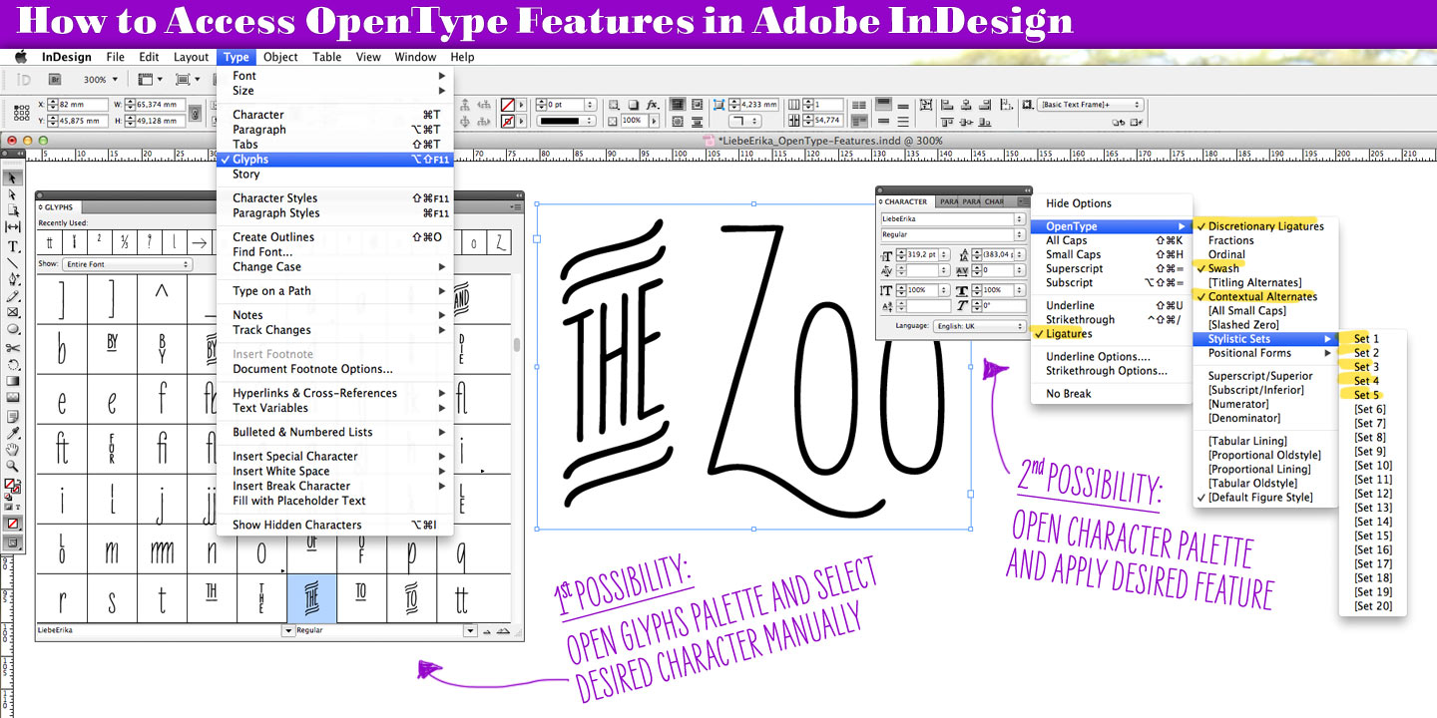
Task: Toggle the Ligatures checked option
Action: pyautogui.click(x=1112, y=334)
